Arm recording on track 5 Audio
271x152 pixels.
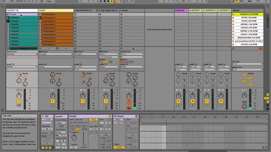[129, 109]
